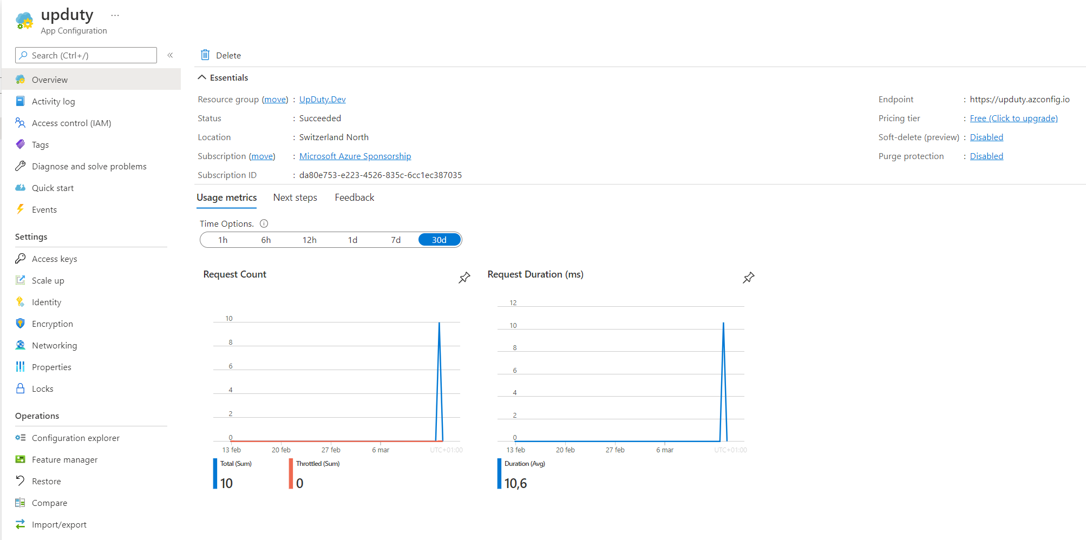The image size is (1086, 540).
Task: Click the Encryption shield icon
Action: click(x=21, y=324)
